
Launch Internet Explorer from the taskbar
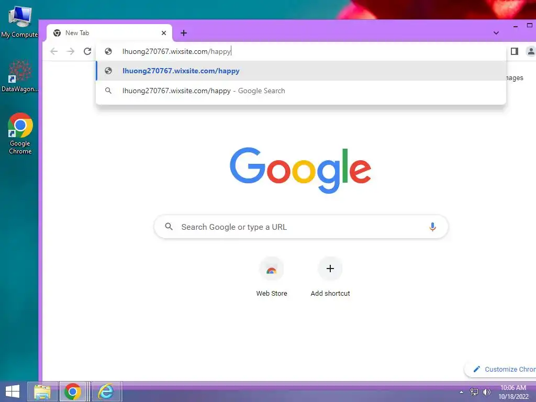pyautogui.click(x=106, y=392)
